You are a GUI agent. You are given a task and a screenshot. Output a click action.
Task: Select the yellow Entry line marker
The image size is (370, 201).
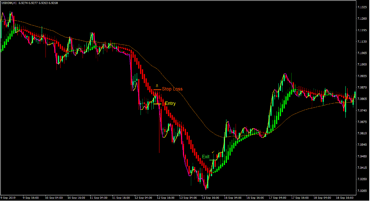(157, 104)
